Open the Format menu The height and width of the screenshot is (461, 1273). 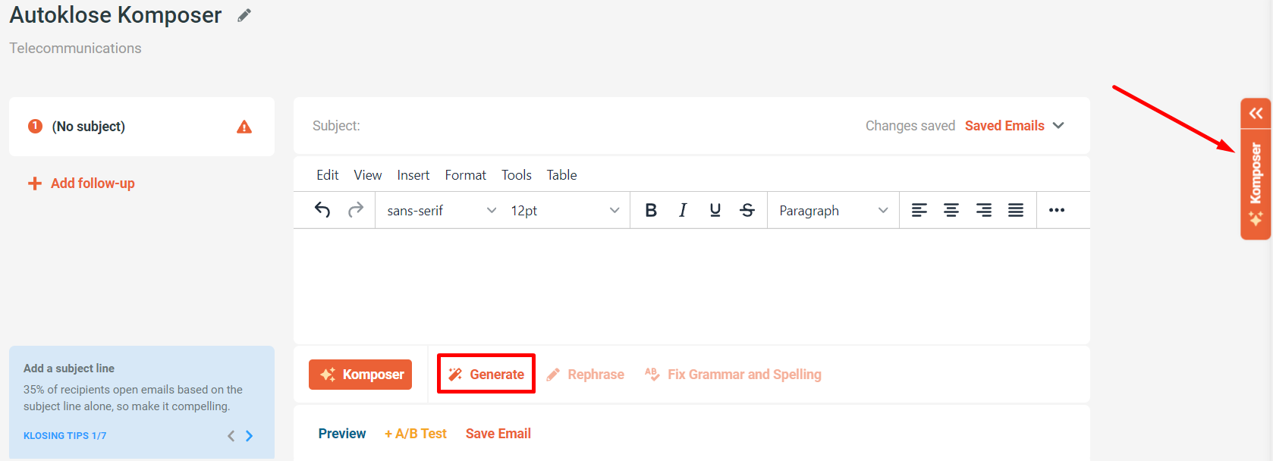coord(466,175)
